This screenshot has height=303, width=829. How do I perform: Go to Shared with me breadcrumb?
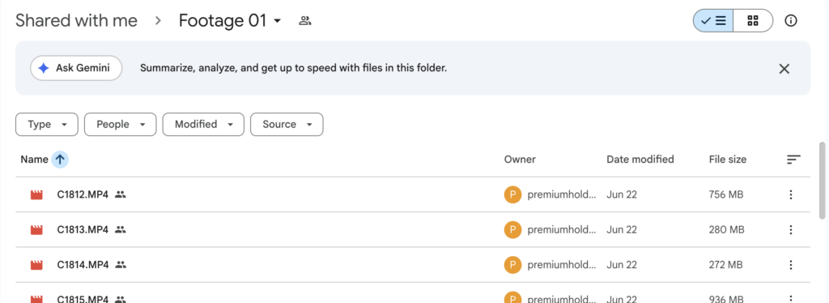pyautogui.click(x=76, y=20)
